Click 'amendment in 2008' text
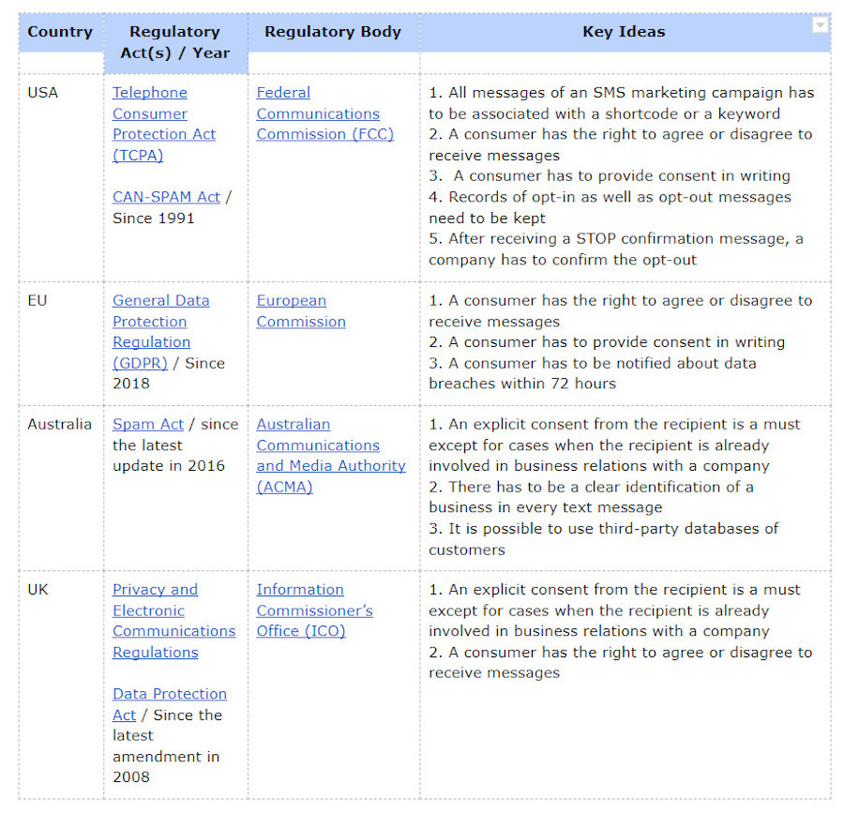Viewport: 844px width, 814px height. 166,766
